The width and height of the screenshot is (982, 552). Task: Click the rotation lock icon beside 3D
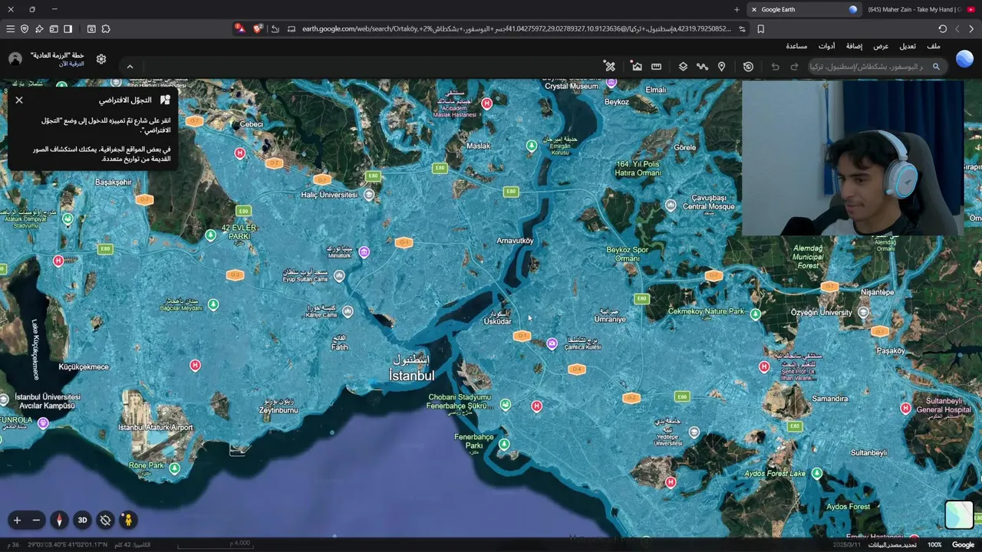click(105, 520)
